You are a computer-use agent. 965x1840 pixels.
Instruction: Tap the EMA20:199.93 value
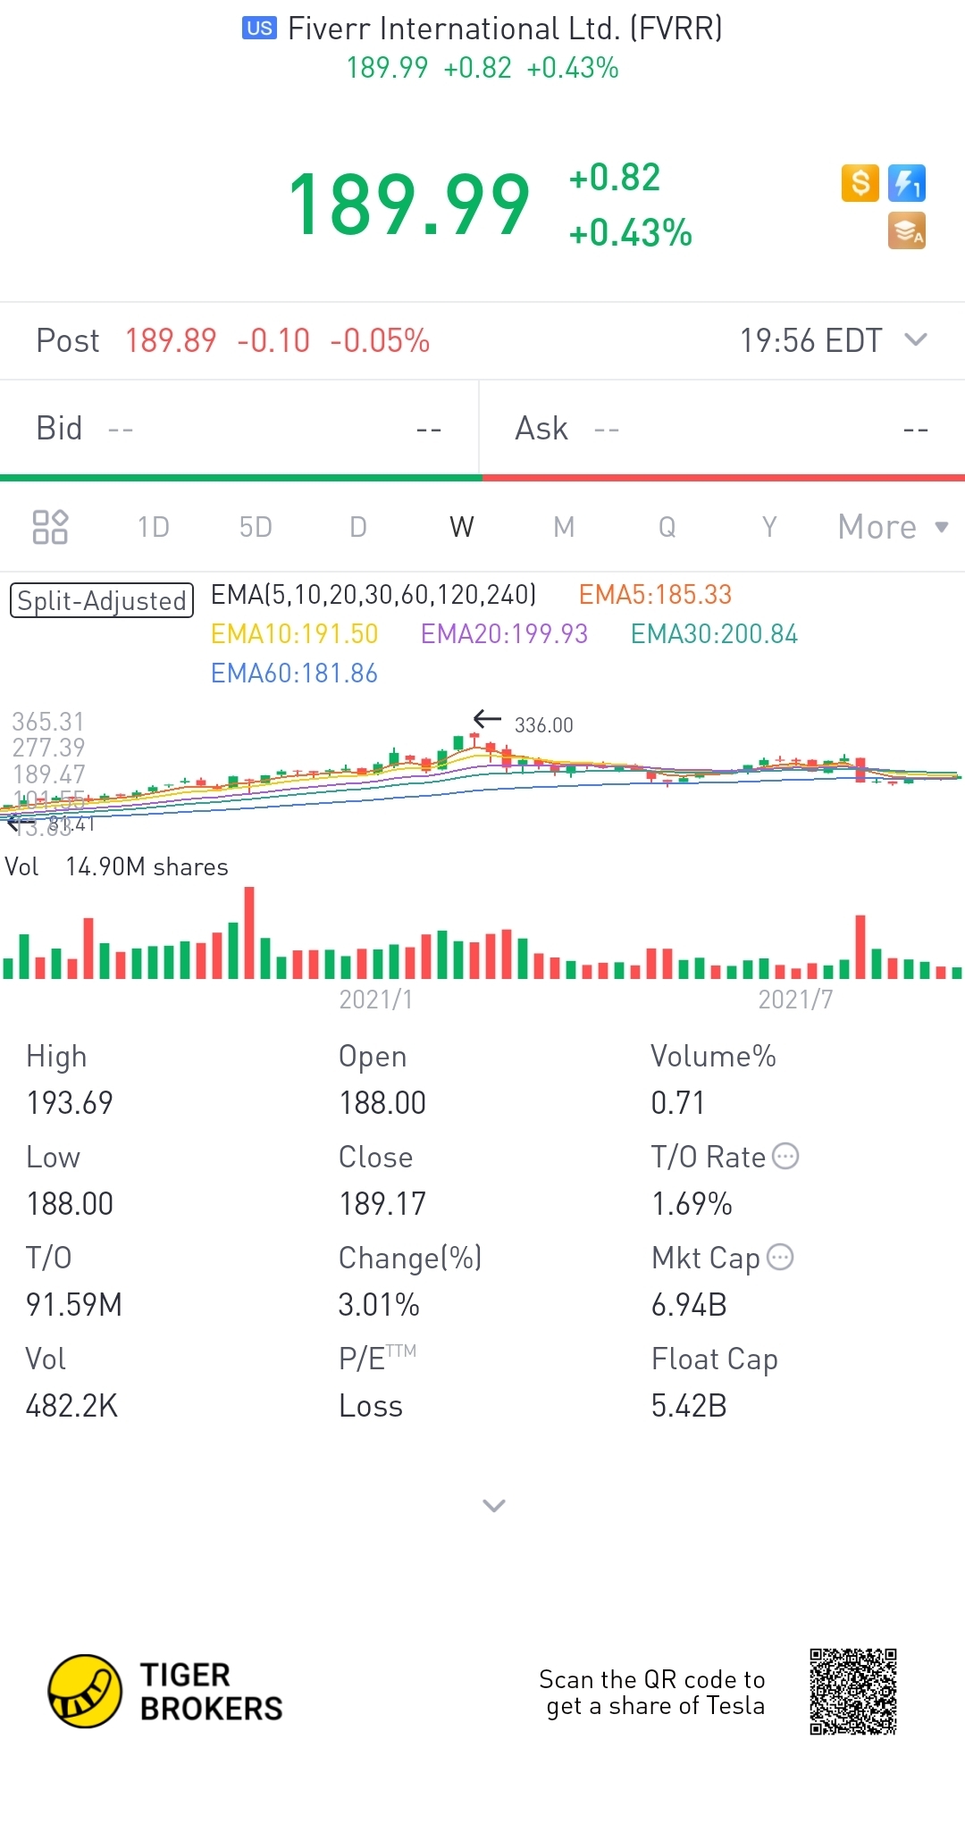(x=504, y=633)
